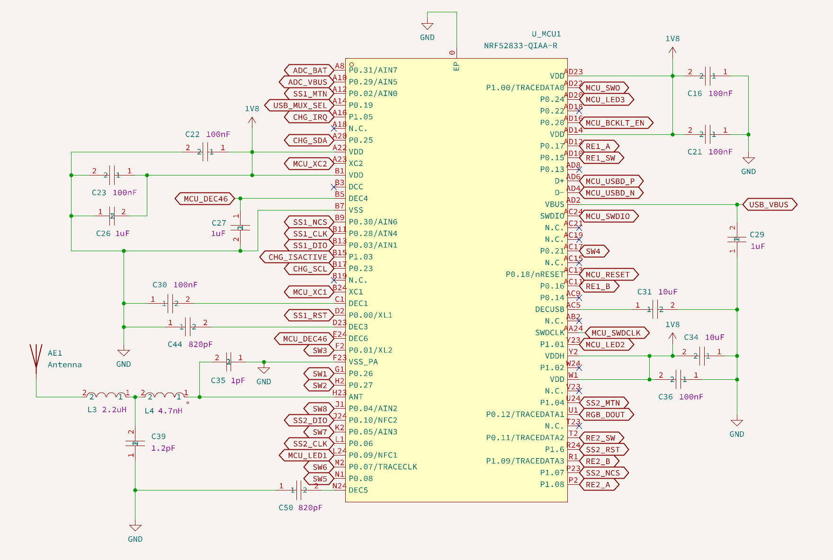Screen dimensions: 833x560
Task: Select the AE1 antenna symbol
Action: click(x=36, y=360)
